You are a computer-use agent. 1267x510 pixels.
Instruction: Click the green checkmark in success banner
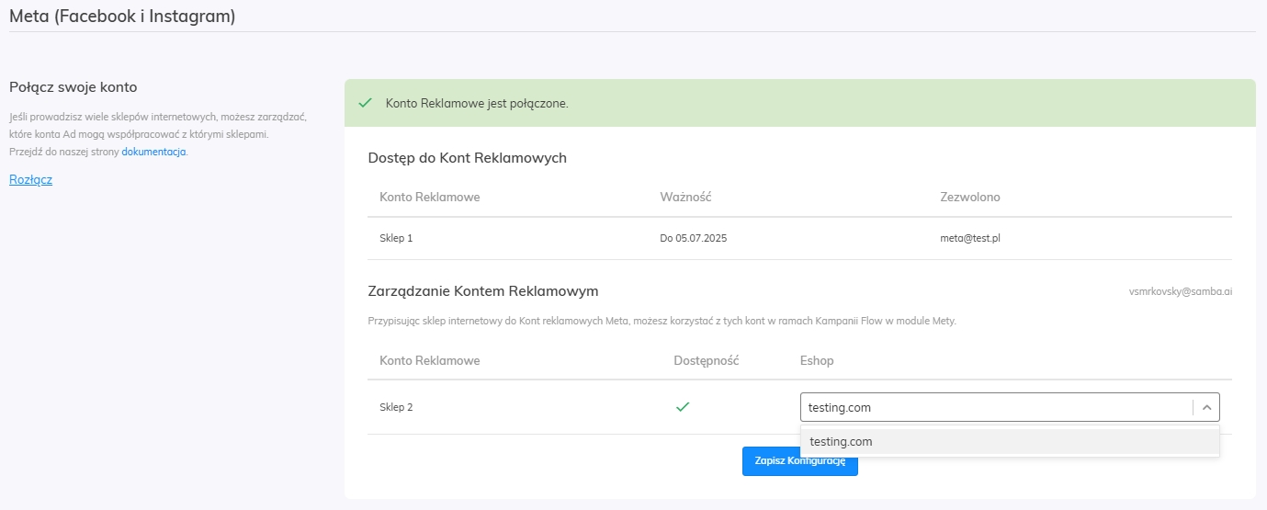[365, 103]
